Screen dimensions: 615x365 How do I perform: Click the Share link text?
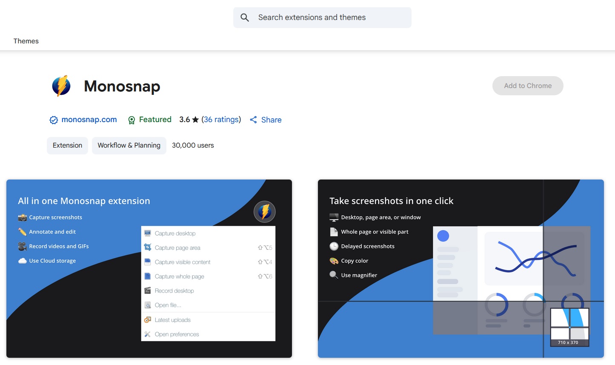(271, 120)
